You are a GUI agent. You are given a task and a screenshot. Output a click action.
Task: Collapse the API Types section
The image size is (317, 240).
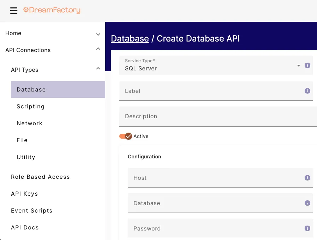pos(98,68)
